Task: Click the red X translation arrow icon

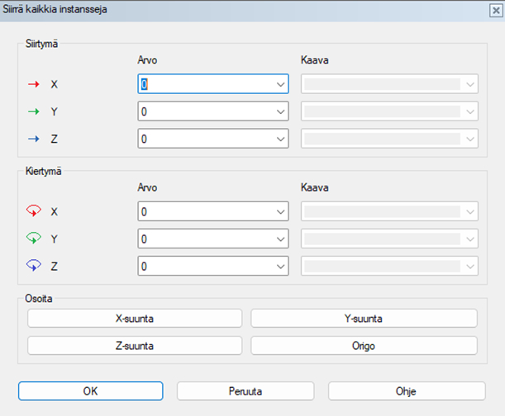Action: coord(34,84)
